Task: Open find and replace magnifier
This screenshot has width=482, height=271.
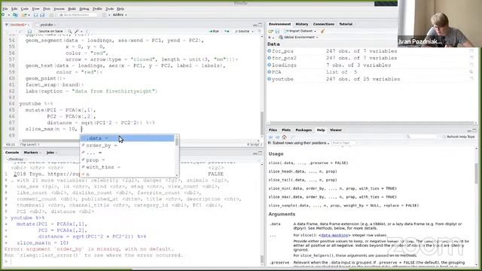Action: pos(70,31)
